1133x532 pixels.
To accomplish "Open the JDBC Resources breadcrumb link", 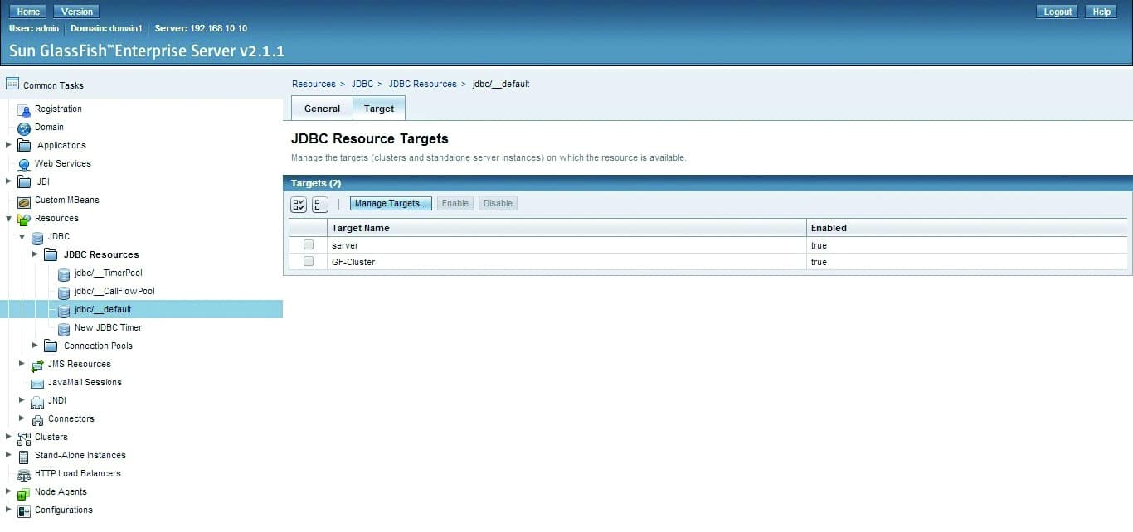I will tap(423, 83).
